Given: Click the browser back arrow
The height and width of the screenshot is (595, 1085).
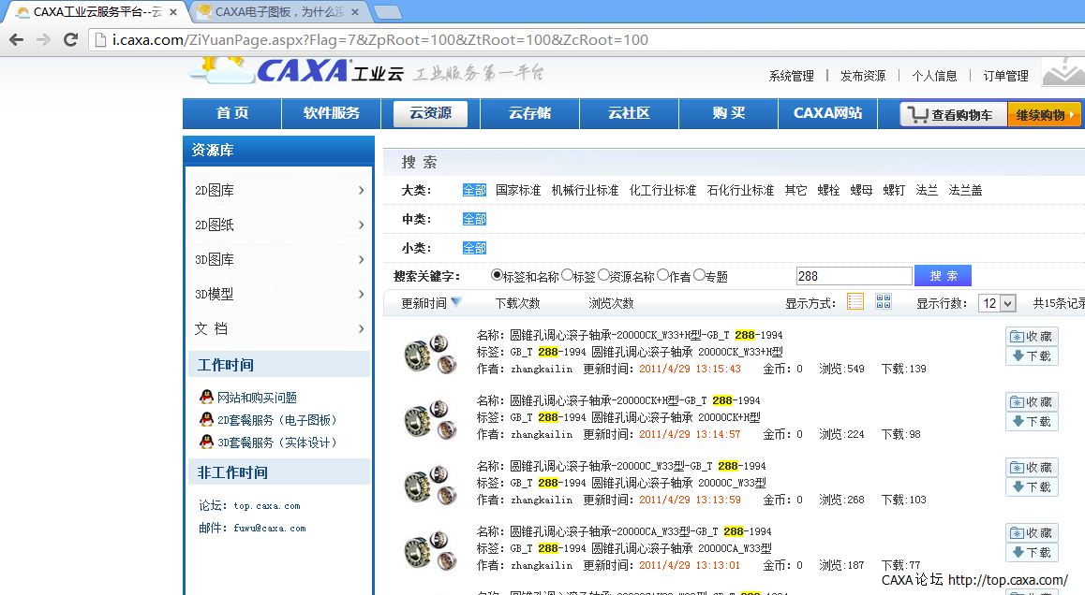Looking at the screenshot, I should click(x=16, y=40).
